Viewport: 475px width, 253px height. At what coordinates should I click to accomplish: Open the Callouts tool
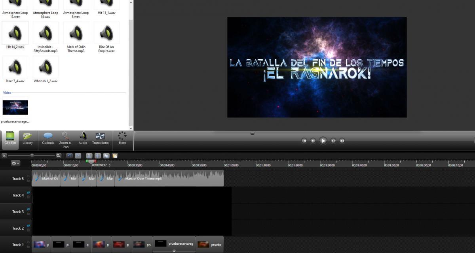click(x=48, y=139)
